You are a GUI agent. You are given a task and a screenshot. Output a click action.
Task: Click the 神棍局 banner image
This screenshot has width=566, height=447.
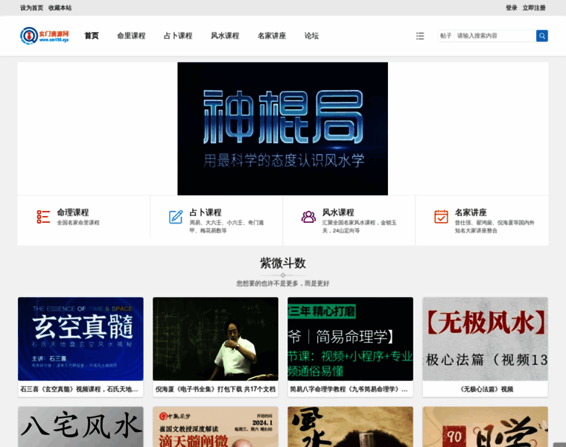[282, 128]
